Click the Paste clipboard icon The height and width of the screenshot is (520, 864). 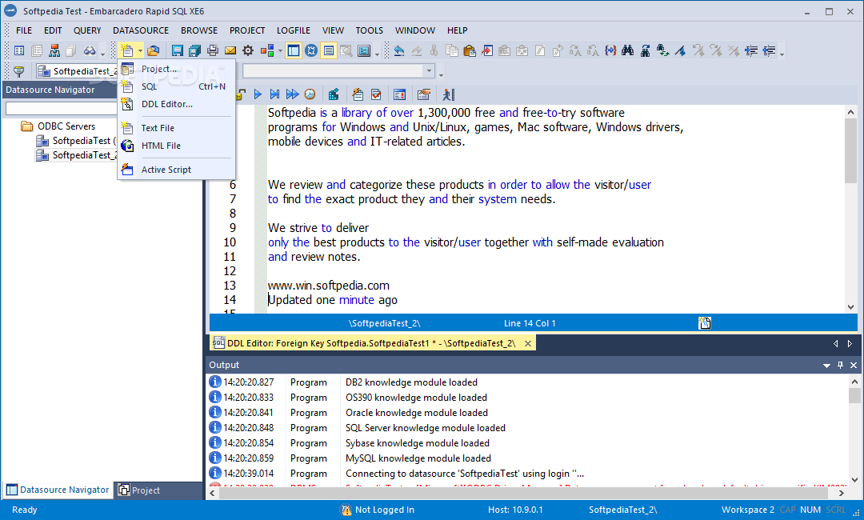(x=470, y=50)
